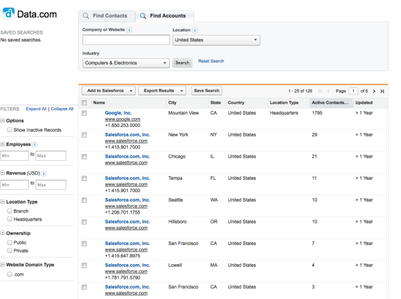The image size is (401, 299).
Task: Click the Save Search button
Action: tap(206, 91)
